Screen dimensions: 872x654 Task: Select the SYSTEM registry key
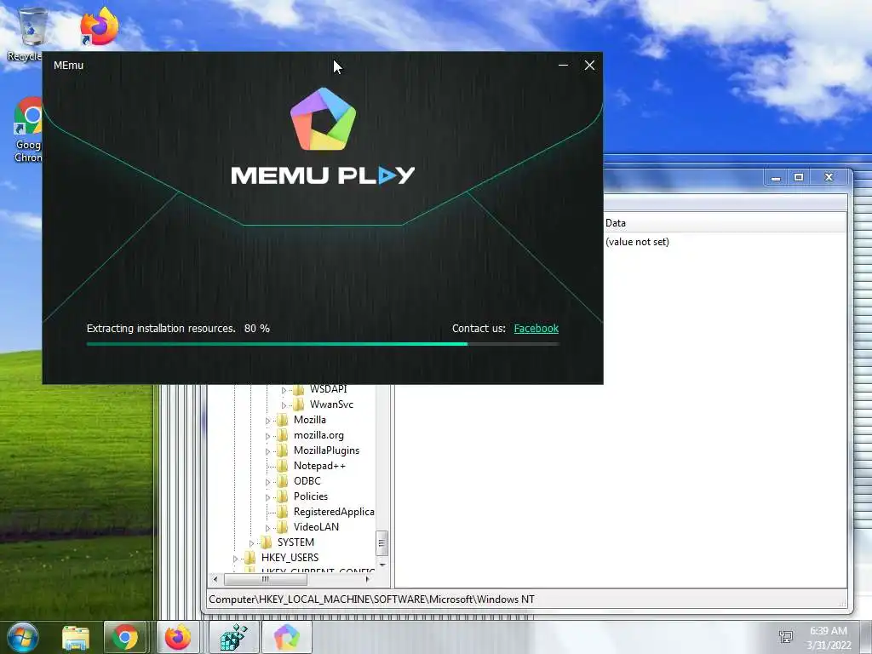tap(295, 542)
